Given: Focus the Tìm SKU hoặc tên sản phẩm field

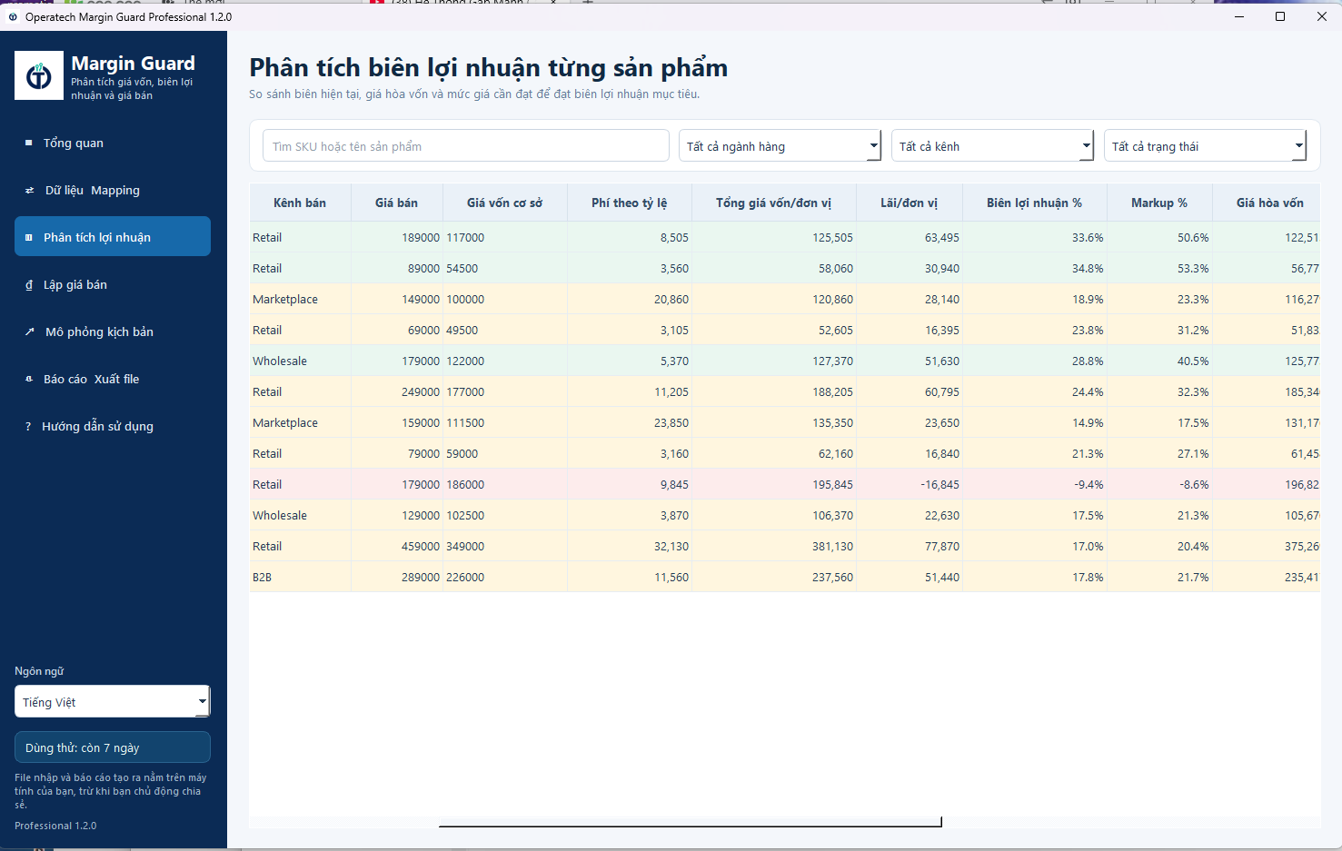Looking at the screenshot, I should coord(466,146).
